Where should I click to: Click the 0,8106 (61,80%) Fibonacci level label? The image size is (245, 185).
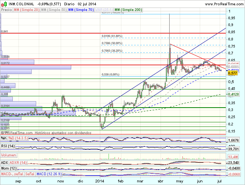pos(112,36)
